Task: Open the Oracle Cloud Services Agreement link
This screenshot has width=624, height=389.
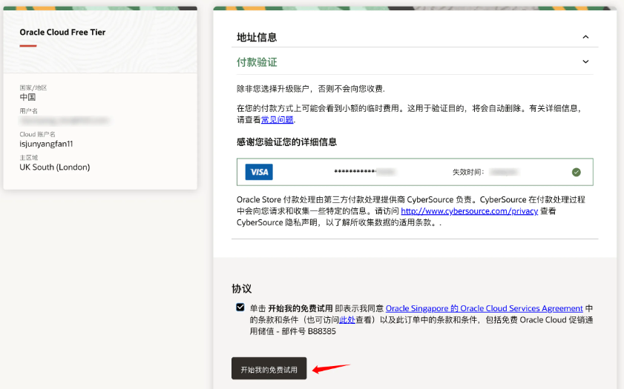Action: tap(484, 308)
